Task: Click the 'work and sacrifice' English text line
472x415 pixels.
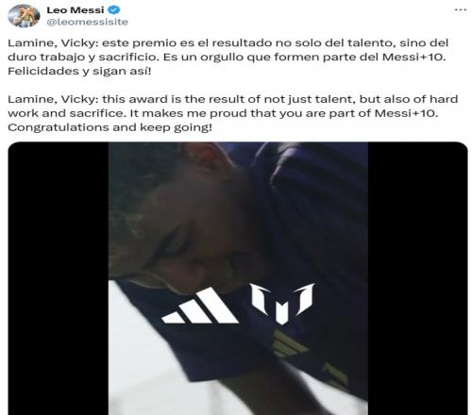Action: [x=67, y=113]
